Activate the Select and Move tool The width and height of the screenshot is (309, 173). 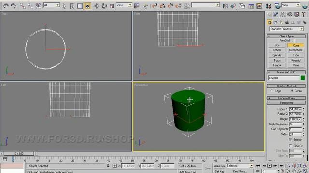point(97,6)
